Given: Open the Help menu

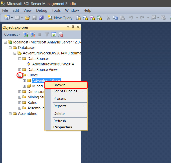Looking at the screenshot, I should coord(87,10).
